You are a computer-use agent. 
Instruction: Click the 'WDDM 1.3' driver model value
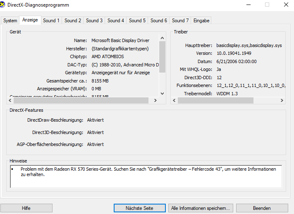point(227,94)
